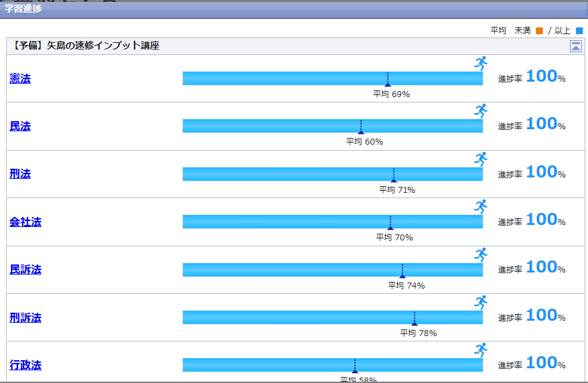Open the 行政法 course link
The width and height of the screenshot is (588, 383).
pyautogui.click(x=25, y=366)
